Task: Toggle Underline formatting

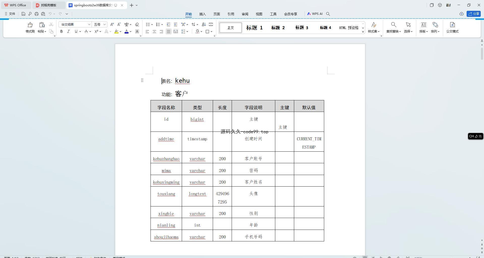Action: [x=76, y=31]
